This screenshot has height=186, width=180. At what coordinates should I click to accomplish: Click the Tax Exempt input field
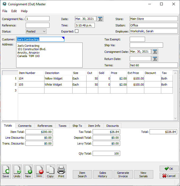pos(137,39)
